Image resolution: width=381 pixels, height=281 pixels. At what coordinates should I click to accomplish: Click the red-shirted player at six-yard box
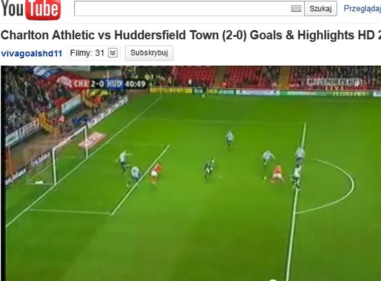tap(156, 173)
